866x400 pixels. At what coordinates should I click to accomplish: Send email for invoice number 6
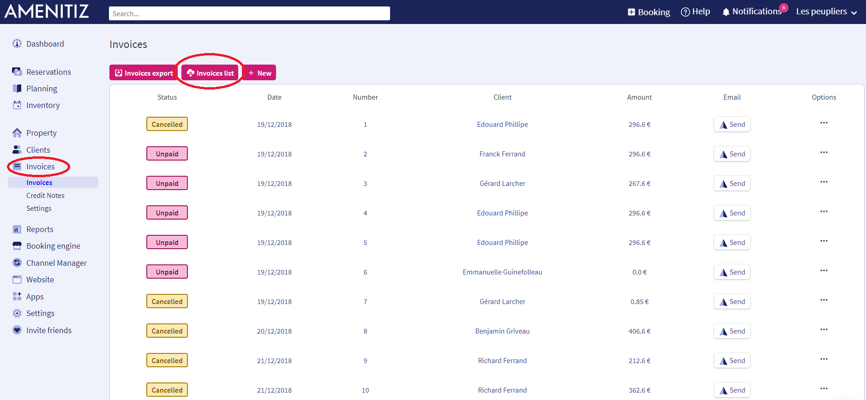point(732,272)
